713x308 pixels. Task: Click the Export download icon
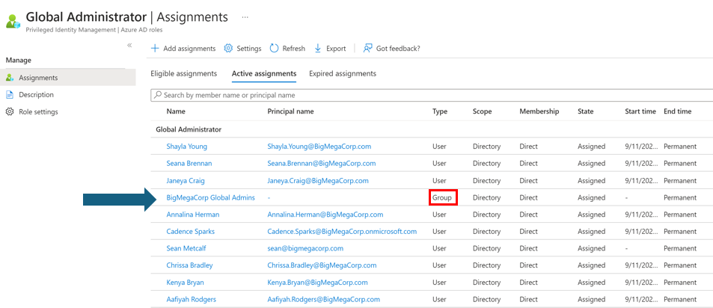point(318,49)
